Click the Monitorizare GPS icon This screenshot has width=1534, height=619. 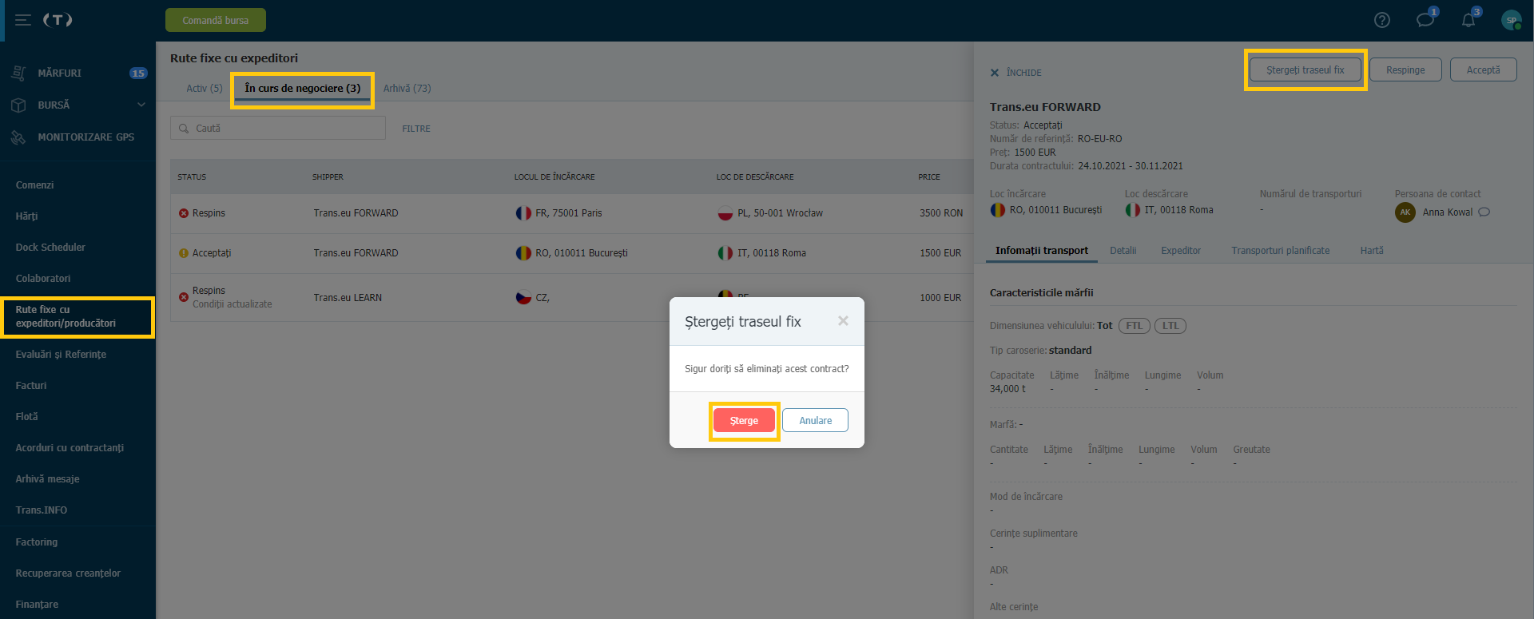[18, 137]
